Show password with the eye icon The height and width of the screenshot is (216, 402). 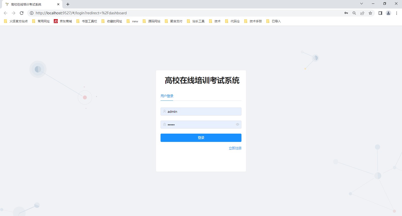237,124
